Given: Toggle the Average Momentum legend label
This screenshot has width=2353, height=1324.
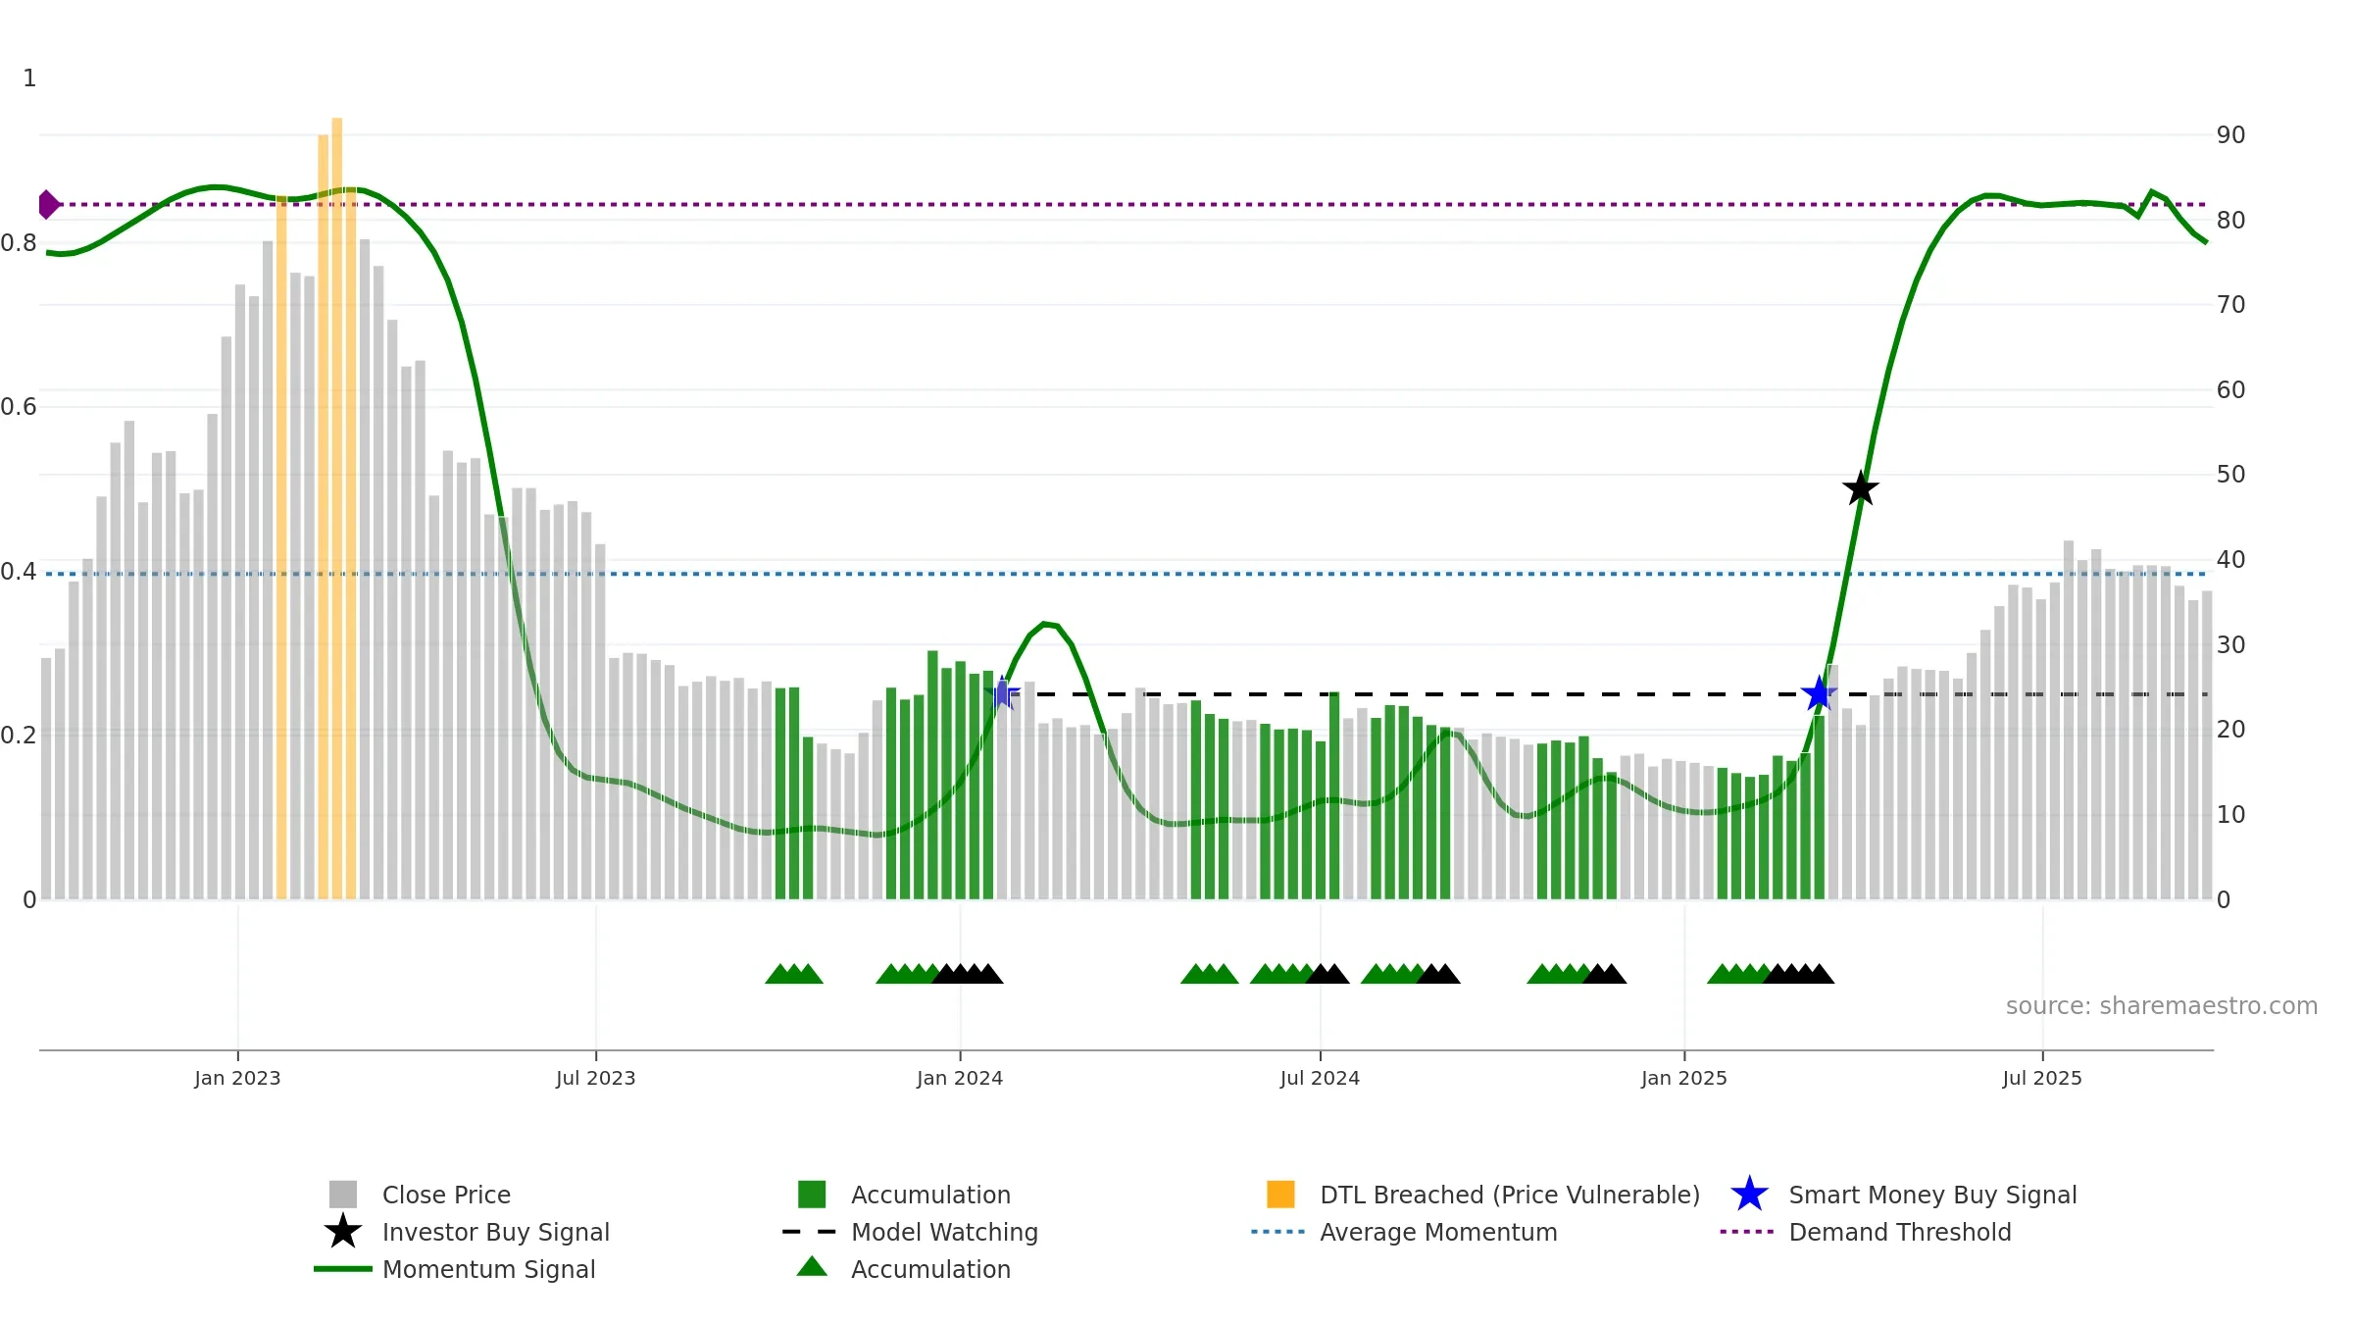Looking at the screenshot, I should [1438, 1232].
